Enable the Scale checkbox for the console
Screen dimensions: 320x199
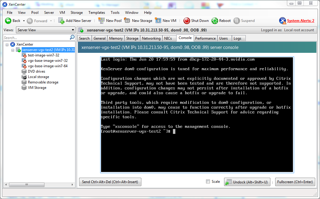208,181
